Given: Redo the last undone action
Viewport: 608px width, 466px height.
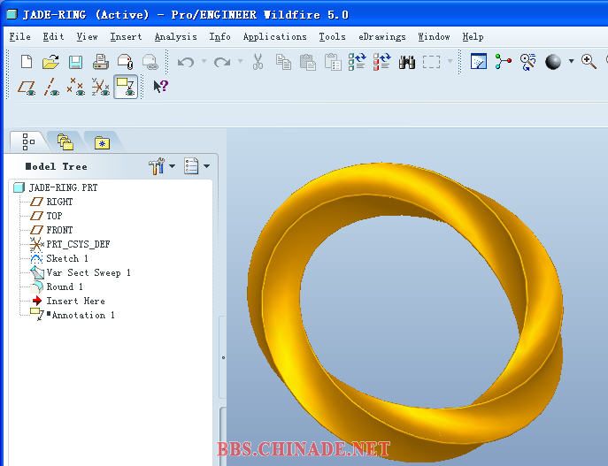Looking at the screenshot, I should 222,62.
